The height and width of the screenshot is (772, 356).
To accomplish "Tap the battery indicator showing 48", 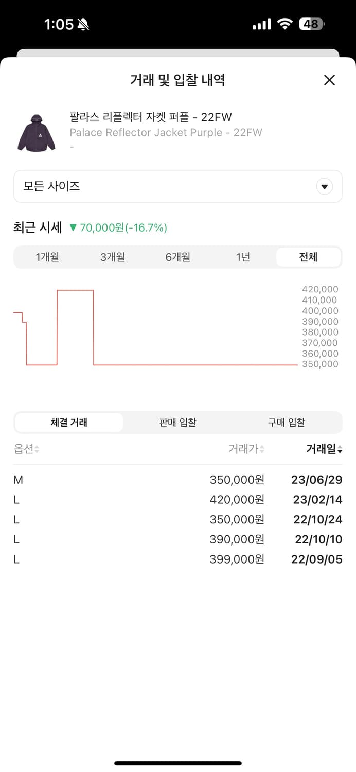I will click(x=312, y=24).
